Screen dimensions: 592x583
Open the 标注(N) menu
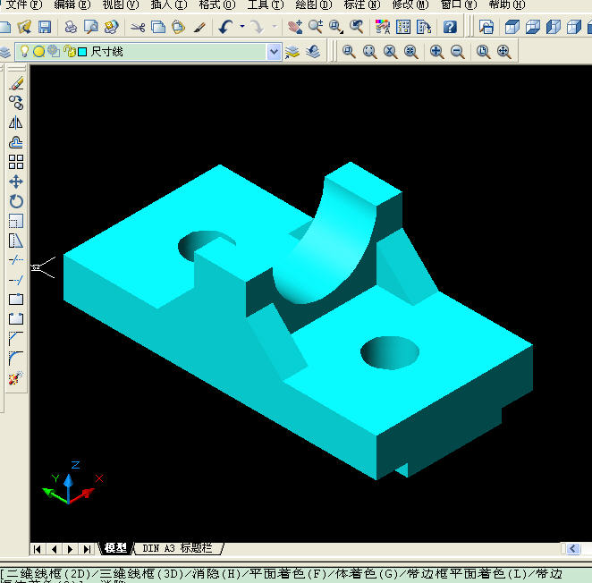click(361, 4)
